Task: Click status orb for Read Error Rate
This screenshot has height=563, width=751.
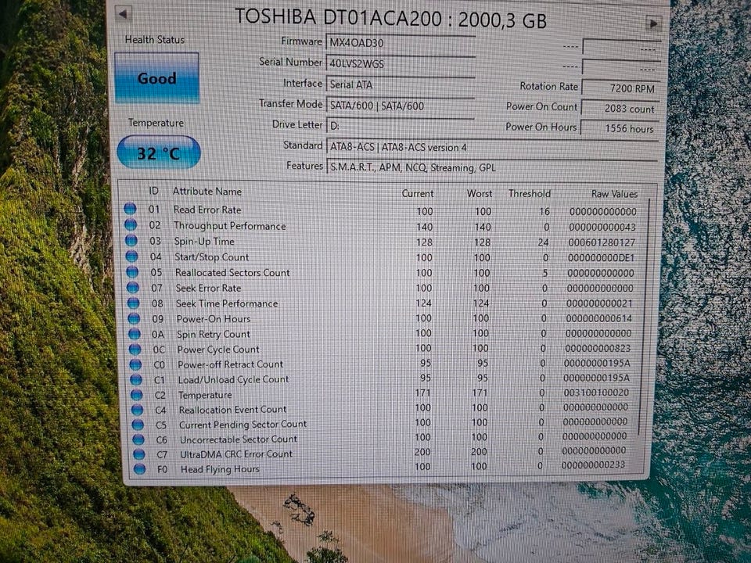Action: coord(131,209)
